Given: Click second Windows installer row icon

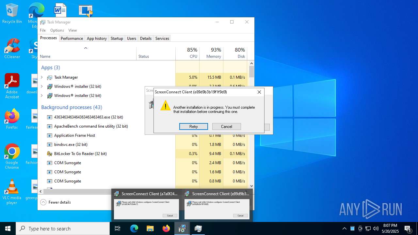Looking at the screenshot, I should point(50,96).
